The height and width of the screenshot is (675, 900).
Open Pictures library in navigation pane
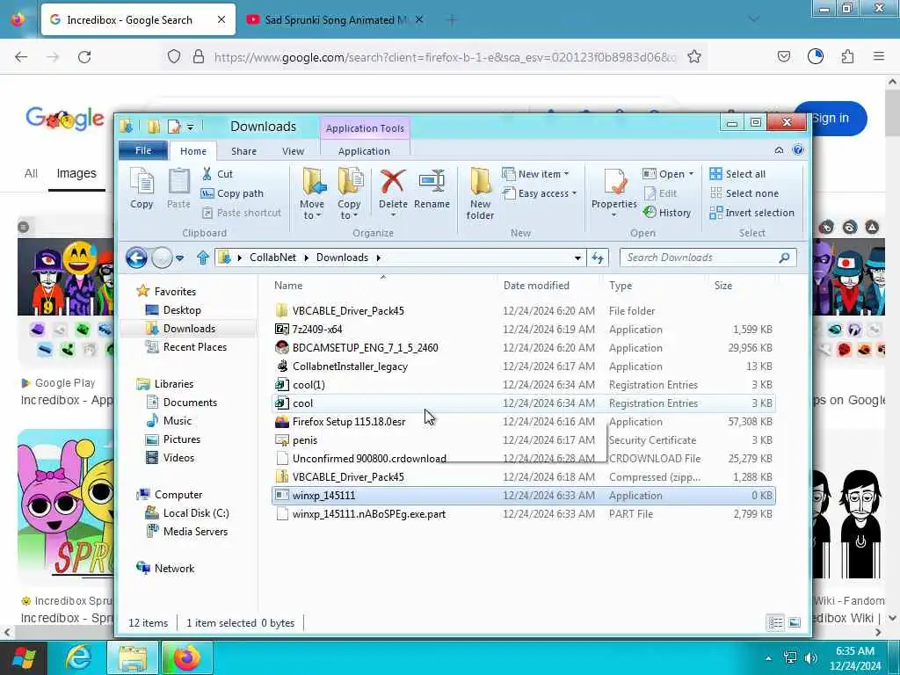pyautogui.click(x=173, y=439)
